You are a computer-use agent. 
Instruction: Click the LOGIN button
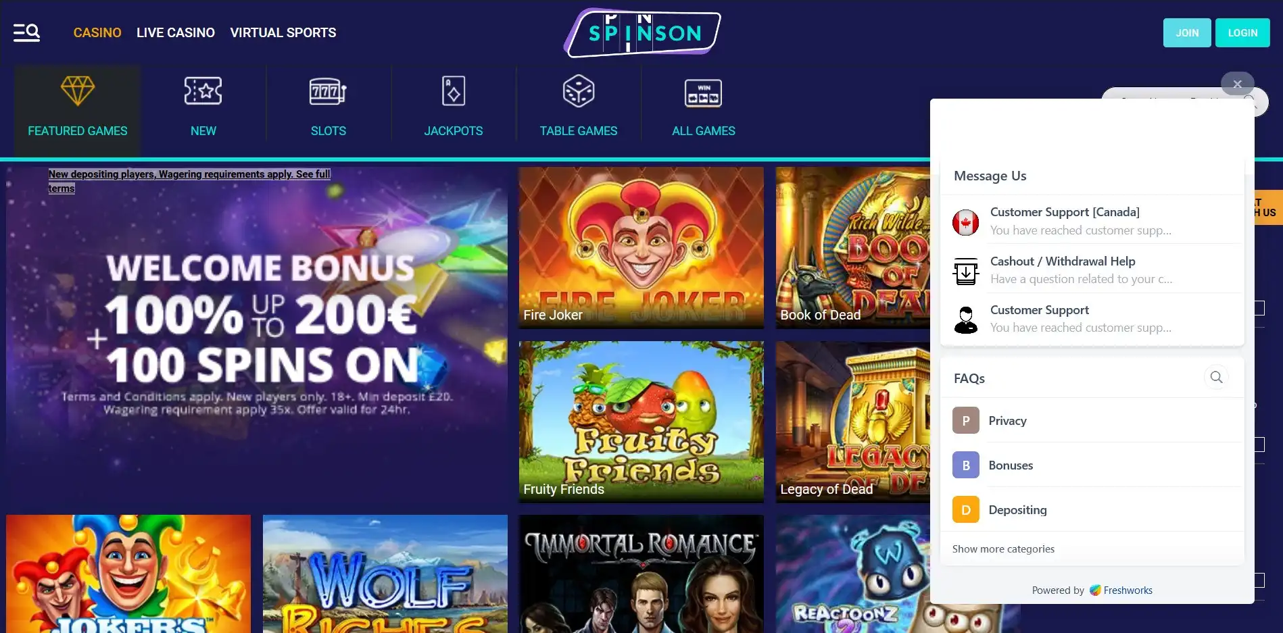pos(1242,32)
